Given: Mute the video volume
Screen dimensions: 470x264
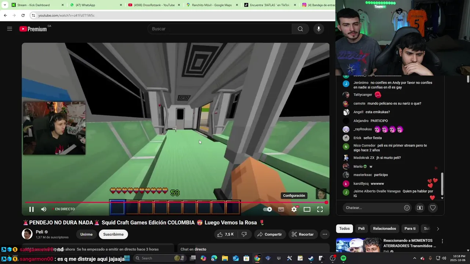Looking at the screenshot, I should [44, 209].
